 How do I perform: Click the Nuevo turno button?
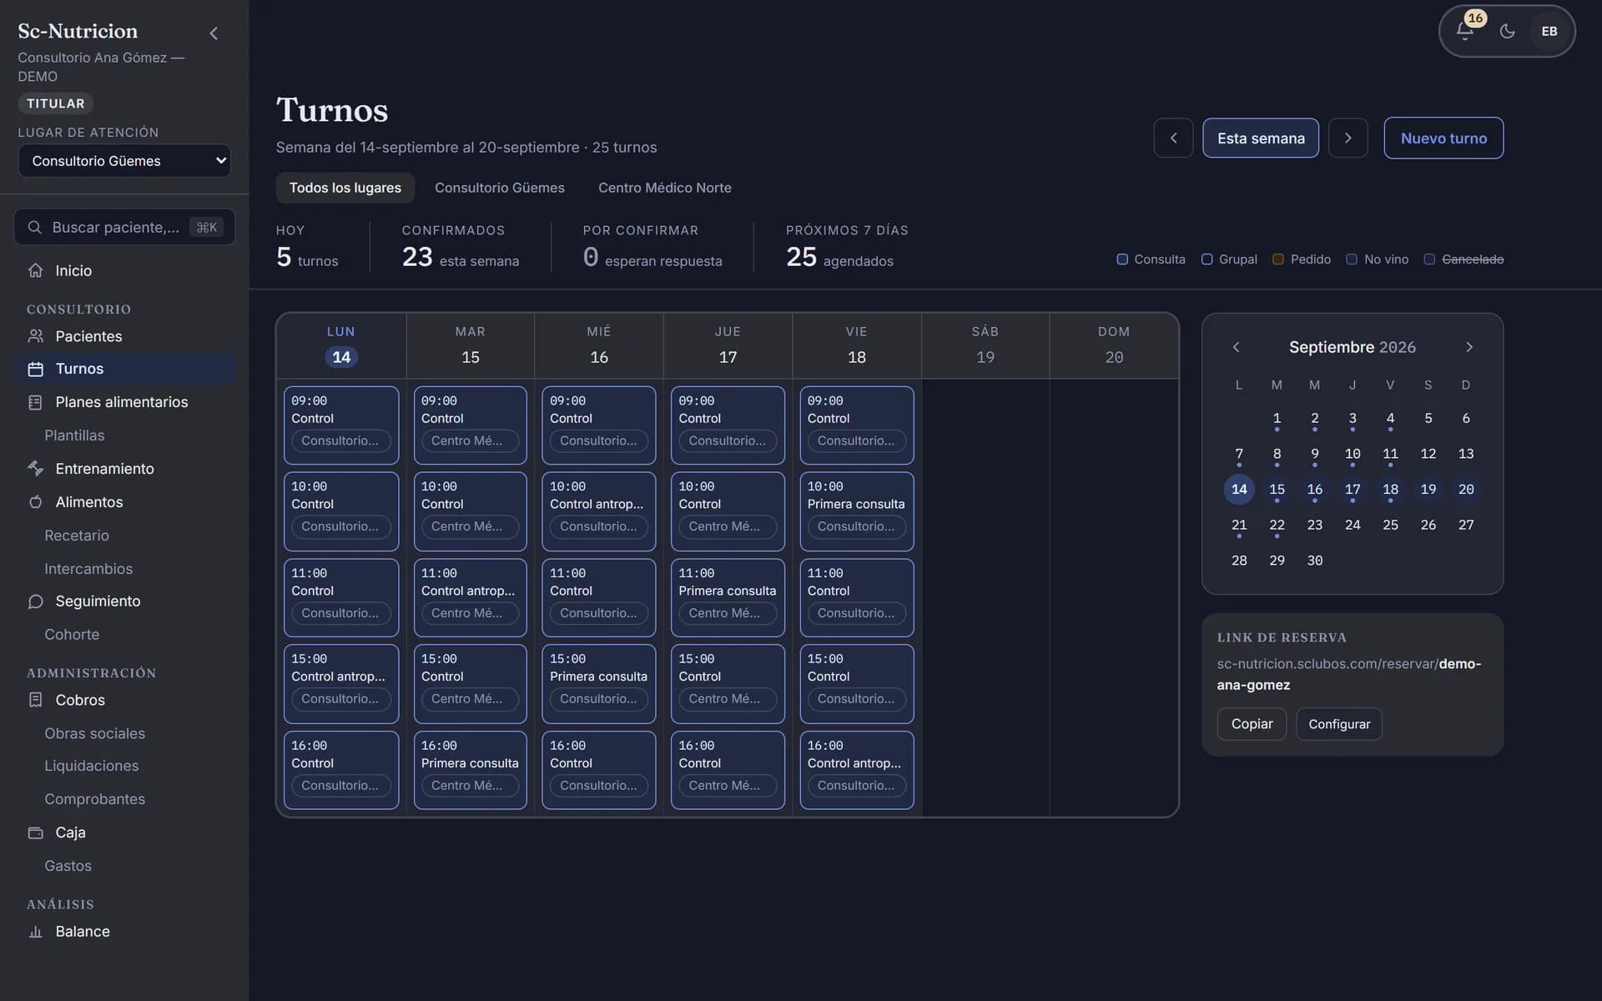pos(1443,138)
